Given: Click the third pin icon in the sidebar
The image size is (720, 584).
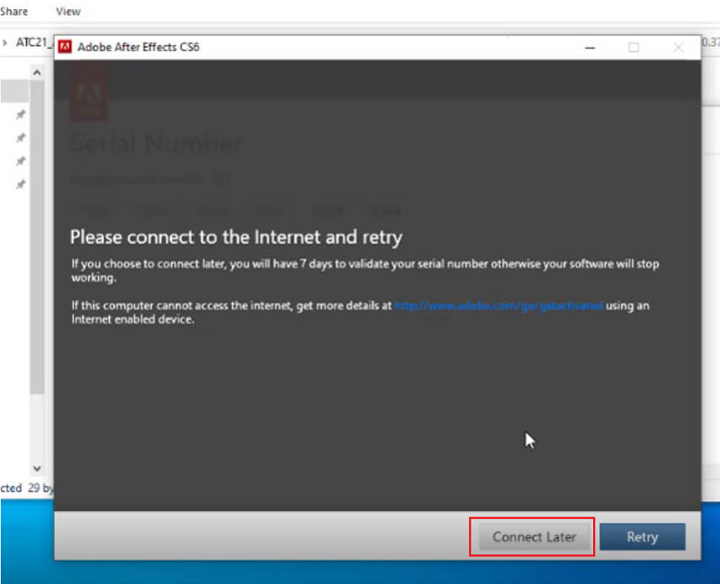Looking at the screenshot, I should point(19,162).
